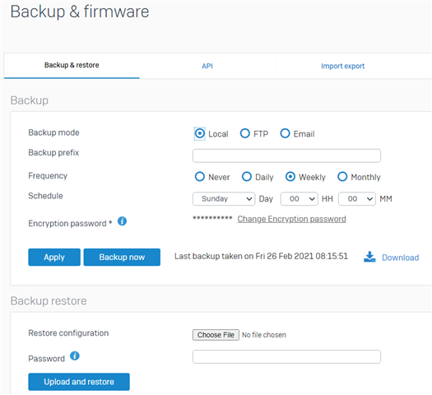
Task: Click info icon beside Encryption password
Action: 122,221
